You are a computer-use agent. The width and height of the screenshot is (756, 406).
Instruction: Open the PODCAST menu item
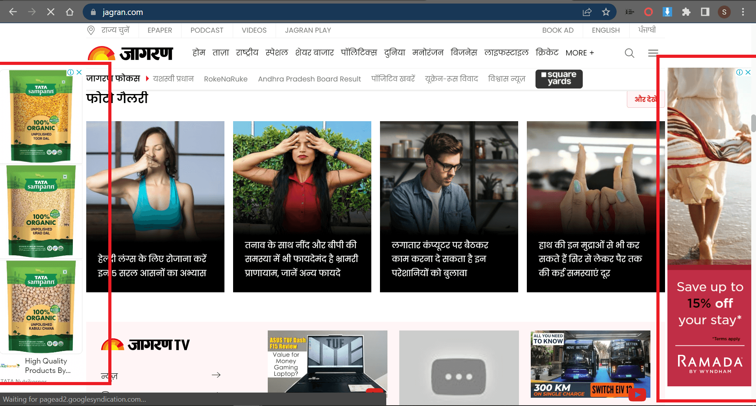pyautogui.click(x=207, y=30)
